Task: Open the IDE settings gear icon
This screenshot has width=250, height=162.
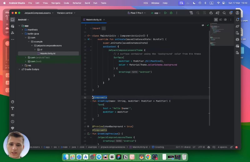Action: click(231, 13)
